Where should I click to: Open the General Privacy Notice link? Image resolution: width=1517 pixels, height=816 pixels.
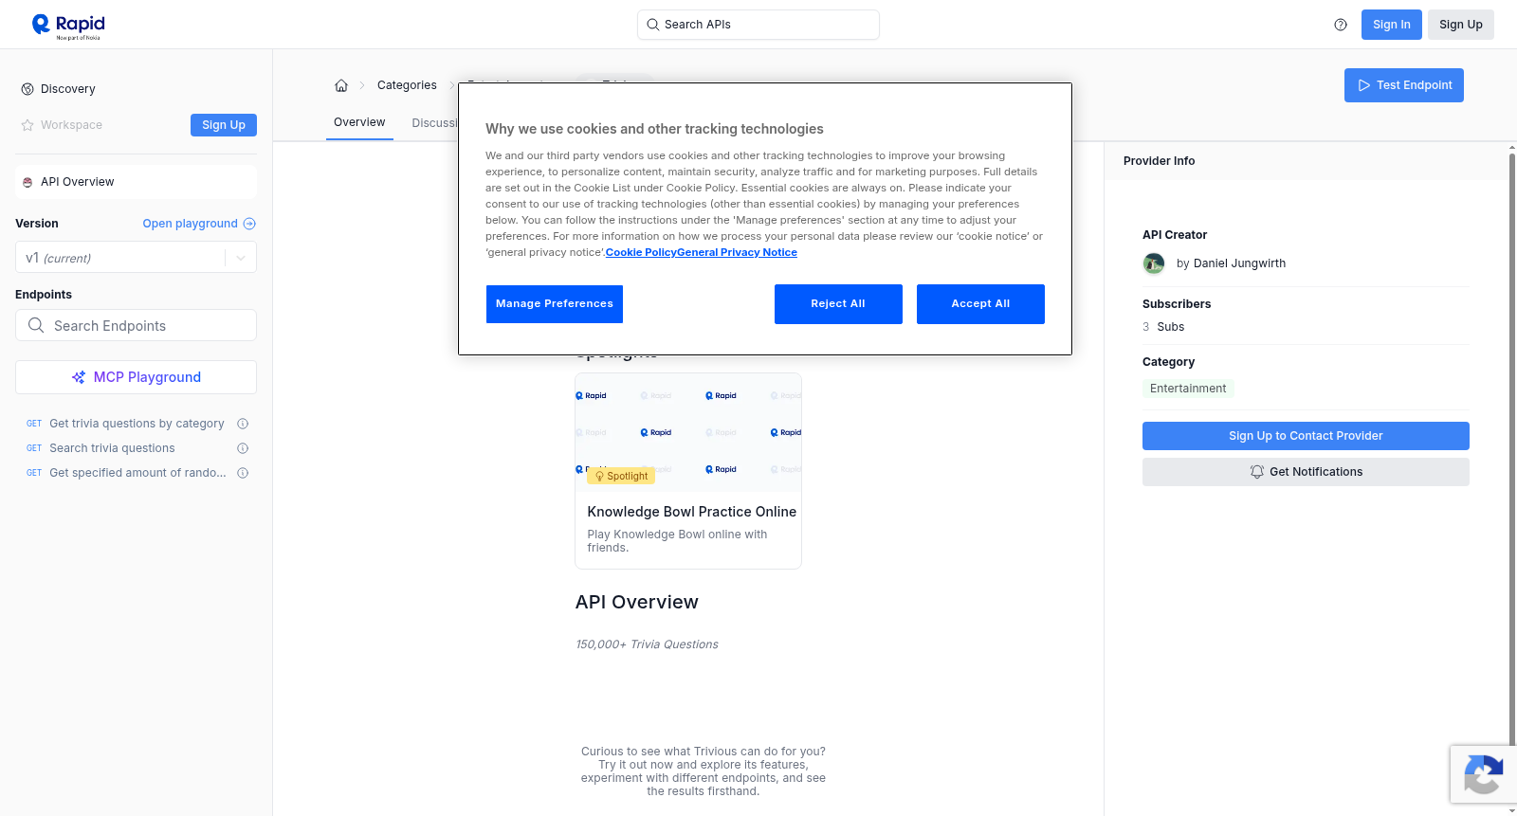click(737, 252)
